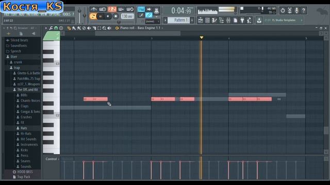Show the Browser panel icon

pyautogui.click(x=221, y=21)
